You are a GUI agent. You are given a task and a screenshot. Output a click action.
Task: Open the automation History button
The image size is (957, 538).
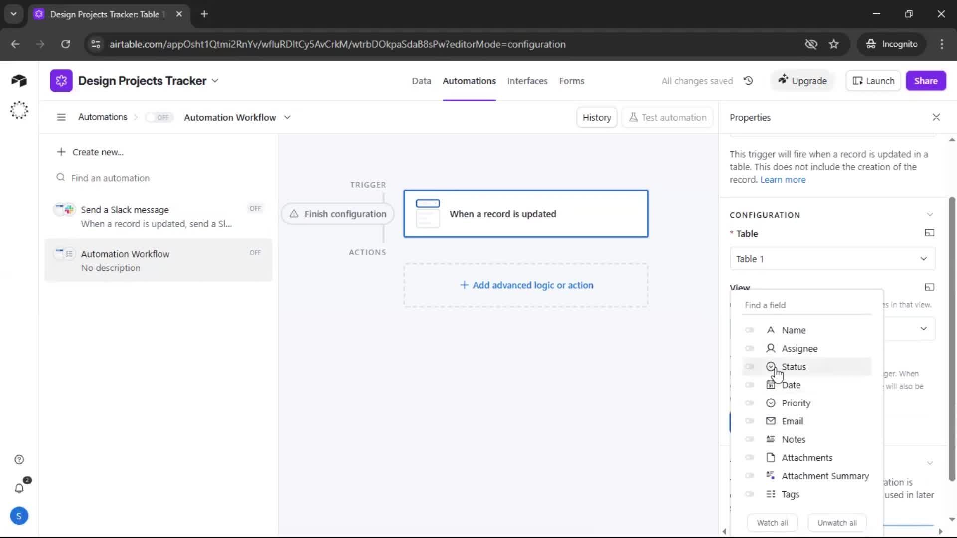(x=597, y=117)
